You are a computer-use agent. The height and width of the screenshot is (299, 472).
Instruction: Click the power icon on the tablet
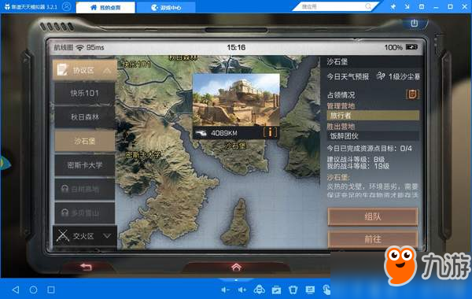pos(415,23)
